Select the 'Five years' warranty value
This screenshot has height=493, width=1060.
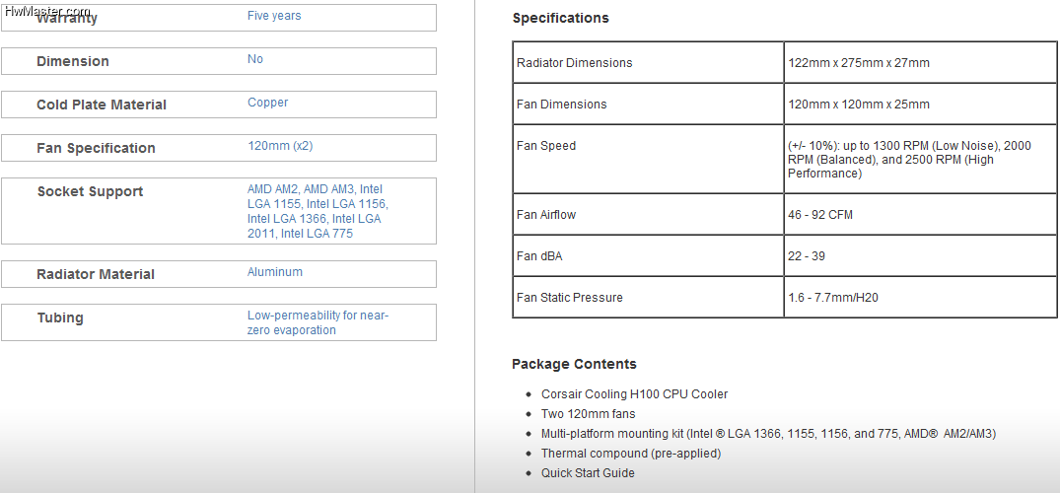tap(274, 16)
